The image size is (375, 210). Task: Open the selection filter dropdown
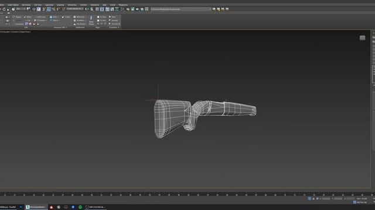(x=21, y=9)
